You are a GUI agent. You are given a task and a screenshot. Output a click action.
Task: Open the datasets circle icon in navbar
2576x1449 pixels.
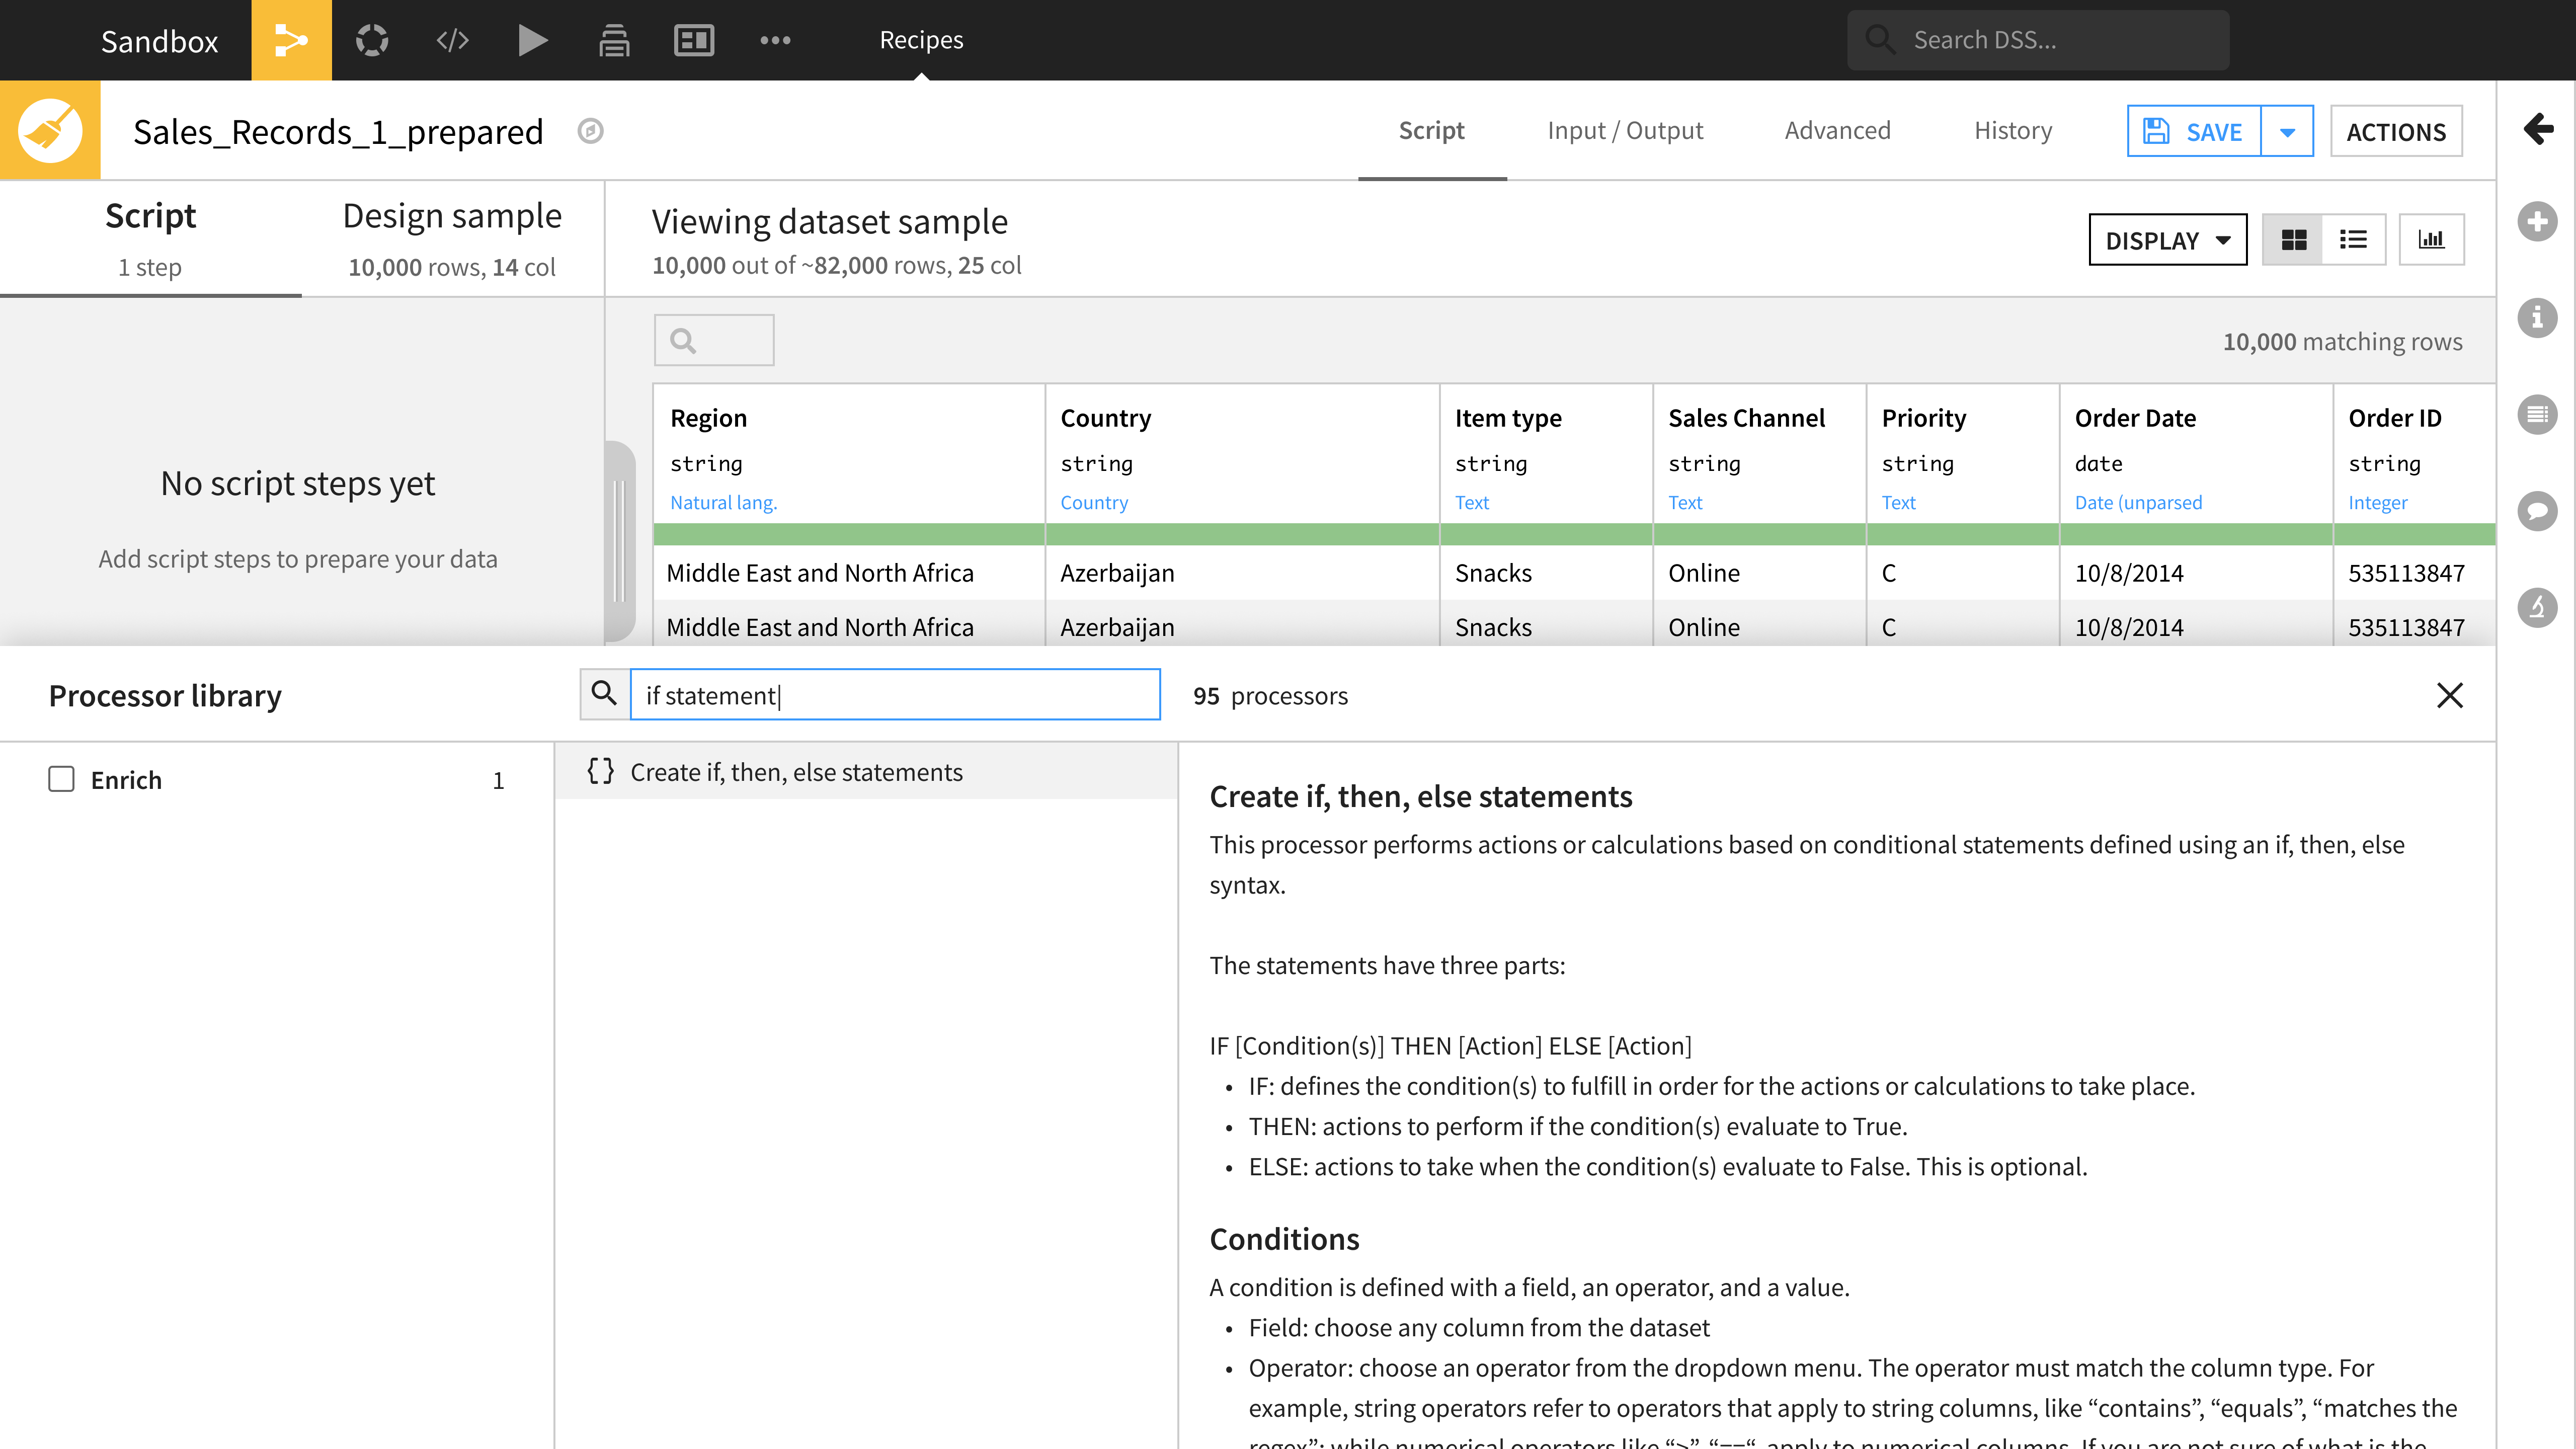point(372,40)
